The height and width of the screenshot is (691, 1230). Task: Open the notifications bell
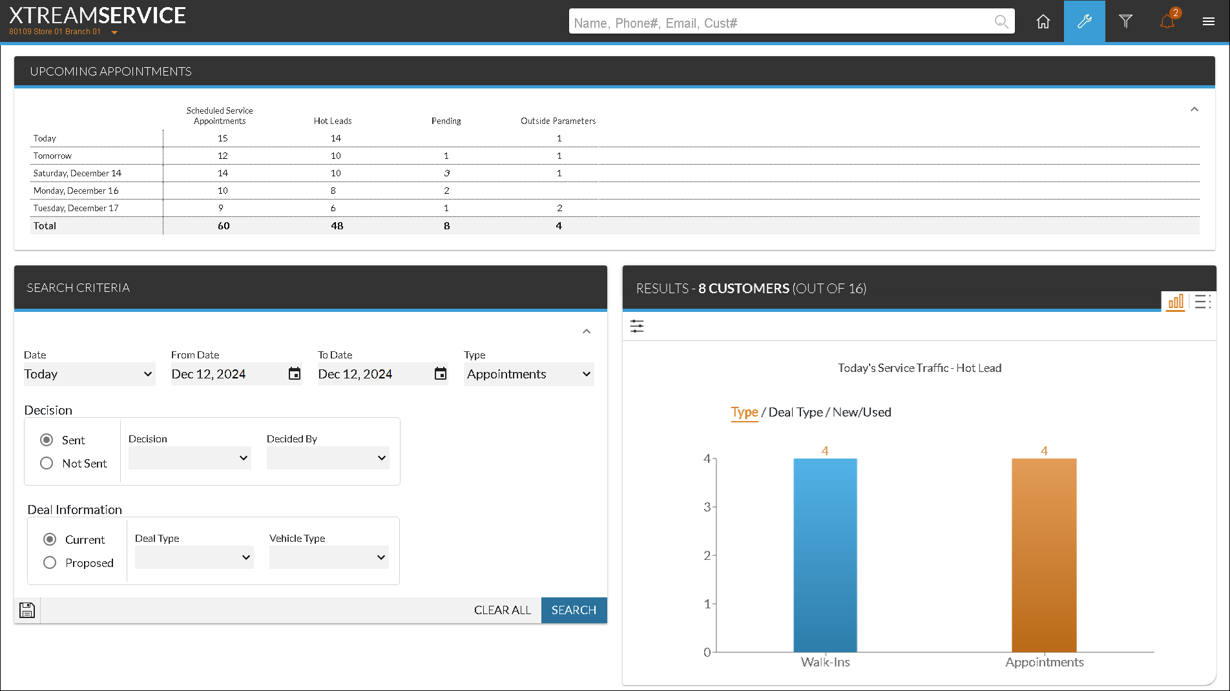(x=1167, y=22)
